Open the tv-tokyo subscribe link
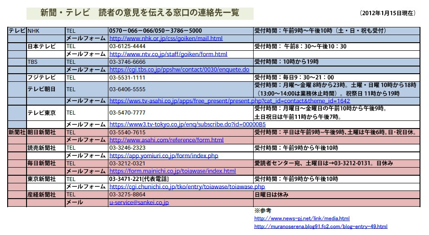This screenshot has width=429, height=235. pos(188,124)
